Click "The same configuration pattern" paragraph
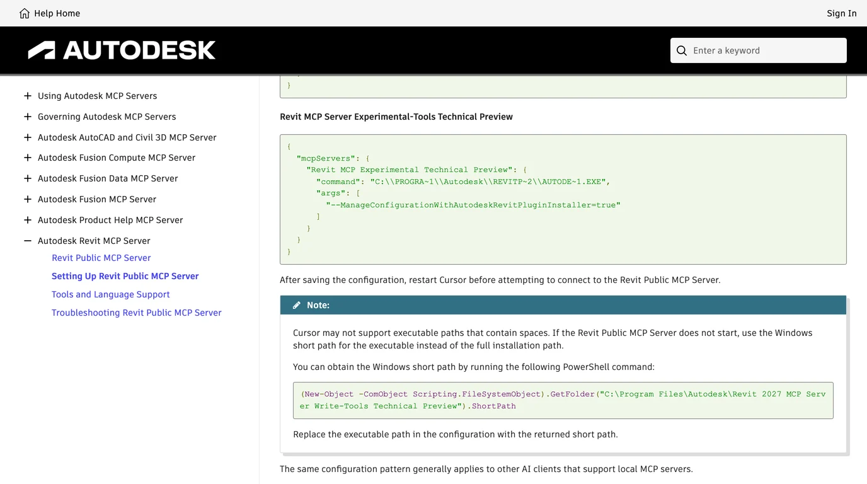The image size is (867, 484). pyautogui.click(x=486, y=469)
